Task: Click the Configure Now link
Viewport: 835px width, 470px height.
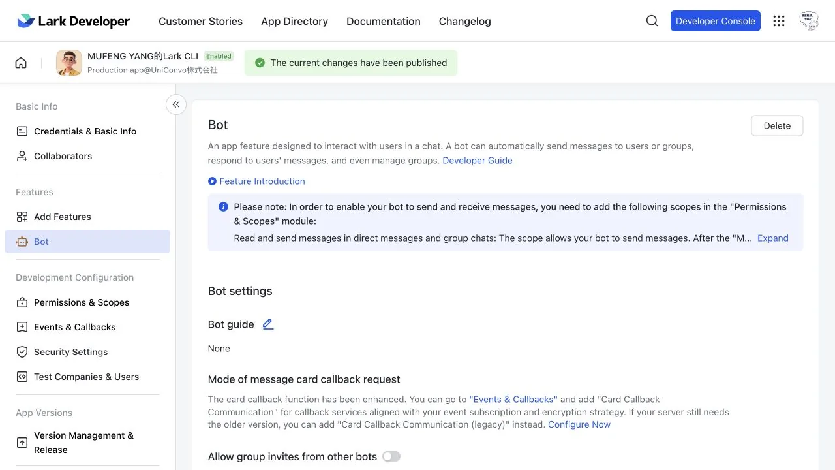Action: [579, 424]
